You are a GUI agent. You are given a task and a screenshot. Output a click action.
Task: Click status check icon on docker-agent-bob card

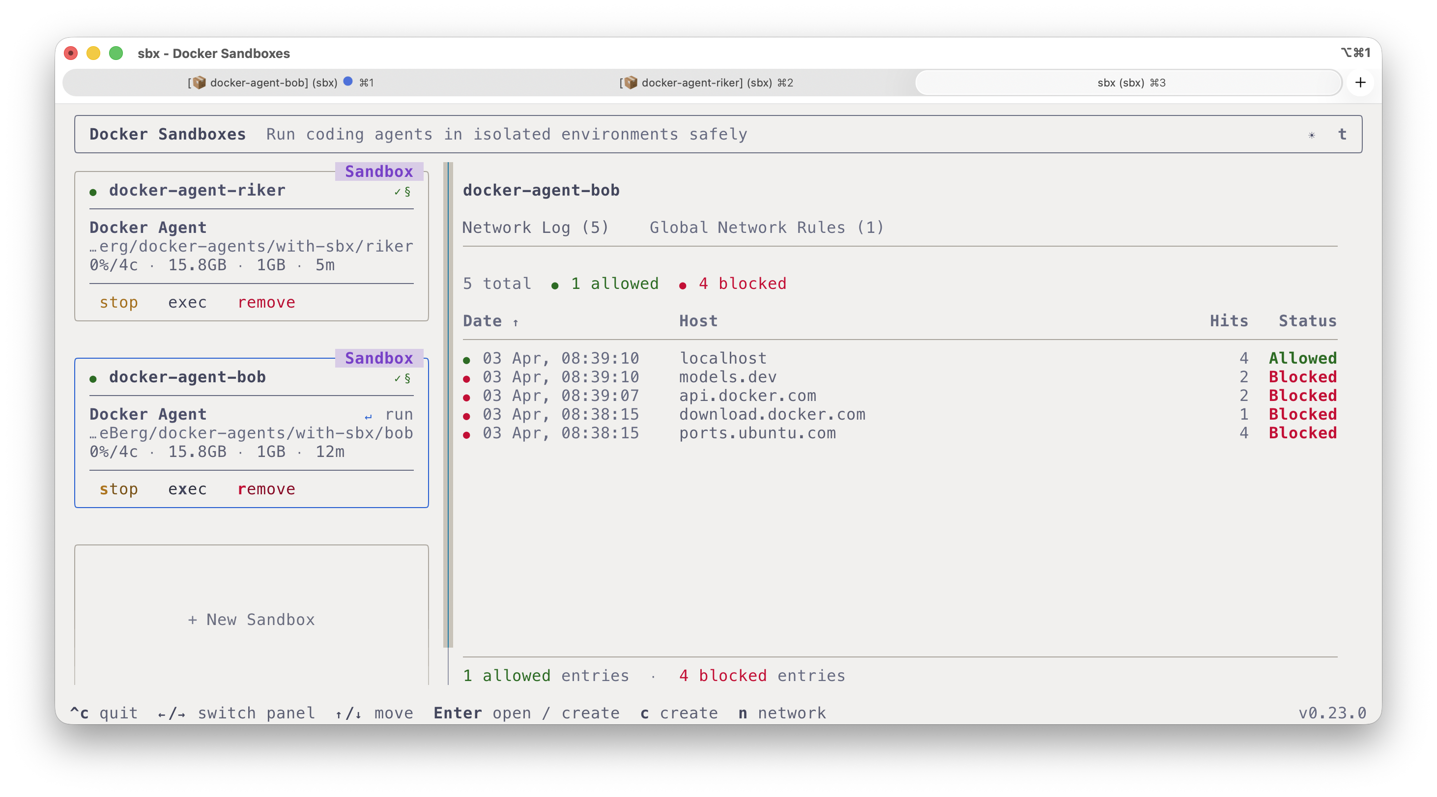[397, 378]
